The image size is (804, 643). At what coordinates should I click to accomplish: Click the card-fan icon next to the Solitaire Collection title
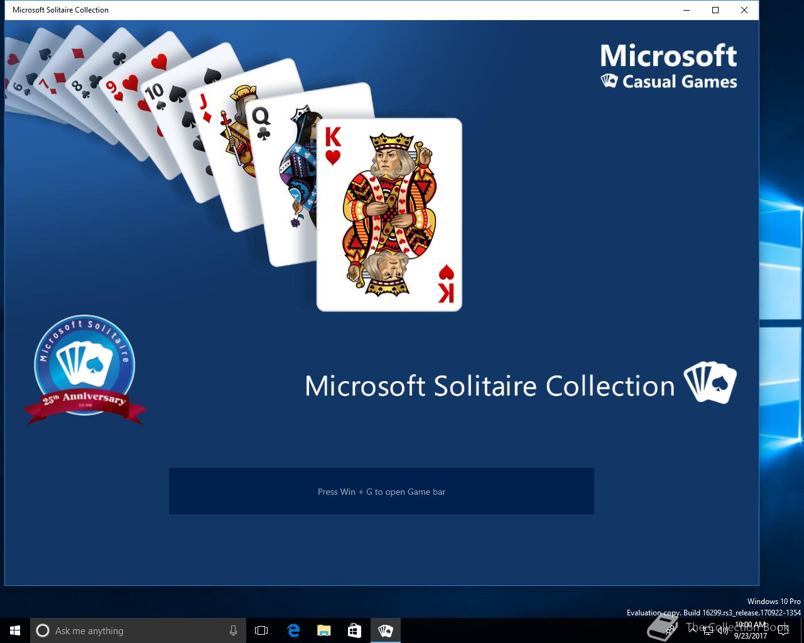(710, 382)
